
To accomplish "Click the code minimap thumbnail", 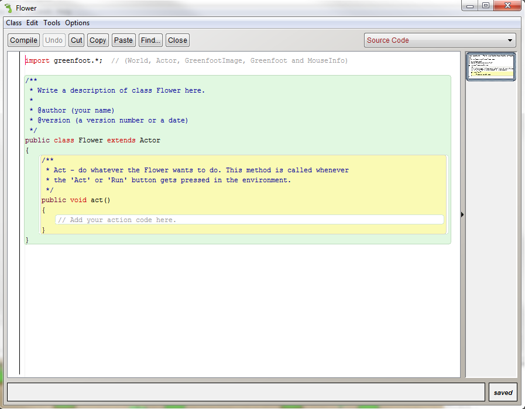I will (490, 66).
